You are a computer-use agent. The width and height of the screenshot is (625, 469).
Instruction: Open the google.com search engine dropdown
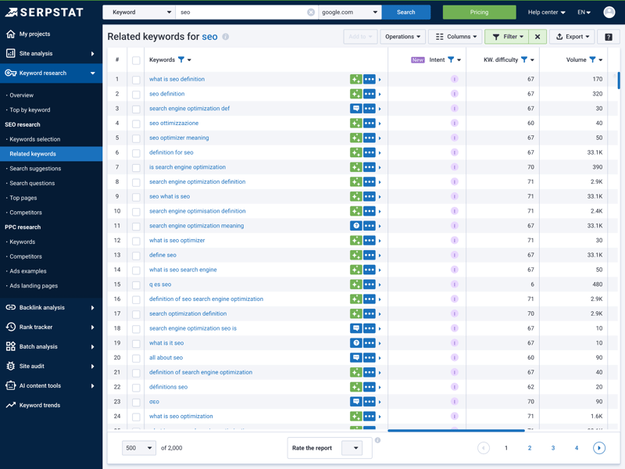click(349, 13)
